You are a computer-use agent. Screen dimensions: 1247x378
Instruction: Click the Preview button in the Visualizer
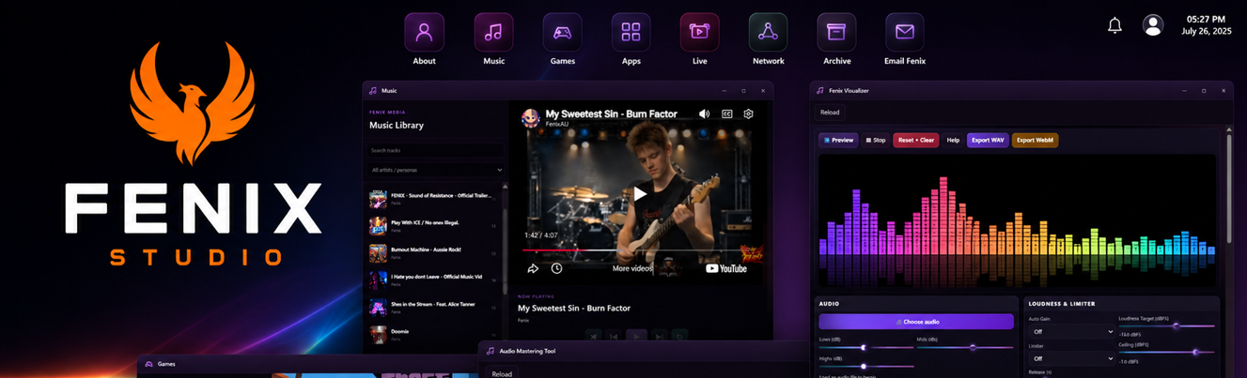pyautogui.click(x=838, y=141)
